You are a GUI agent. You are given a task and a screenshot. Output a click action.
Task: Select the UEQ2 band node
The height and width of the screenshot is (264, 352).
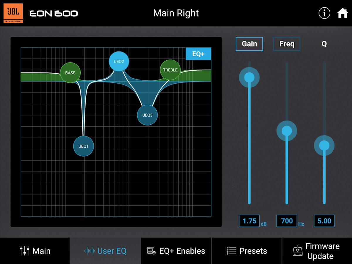point(119,62)
